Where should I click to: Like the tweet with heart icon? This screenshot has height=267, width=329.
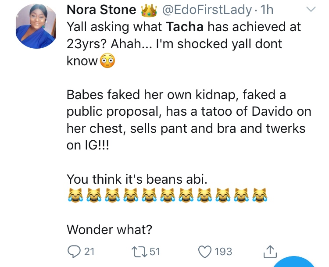pos(205,252)
